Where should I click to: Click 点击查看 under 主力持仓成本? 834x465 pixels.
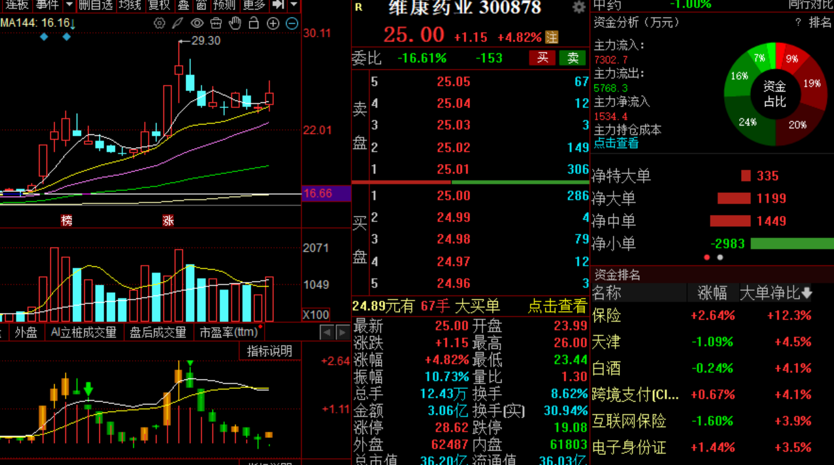click(617, 143)
